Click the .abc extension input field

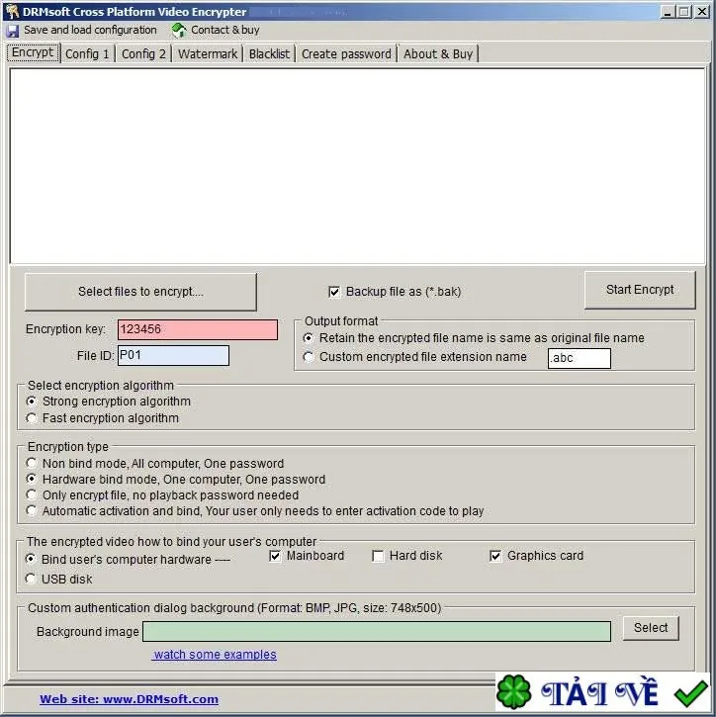580,358
